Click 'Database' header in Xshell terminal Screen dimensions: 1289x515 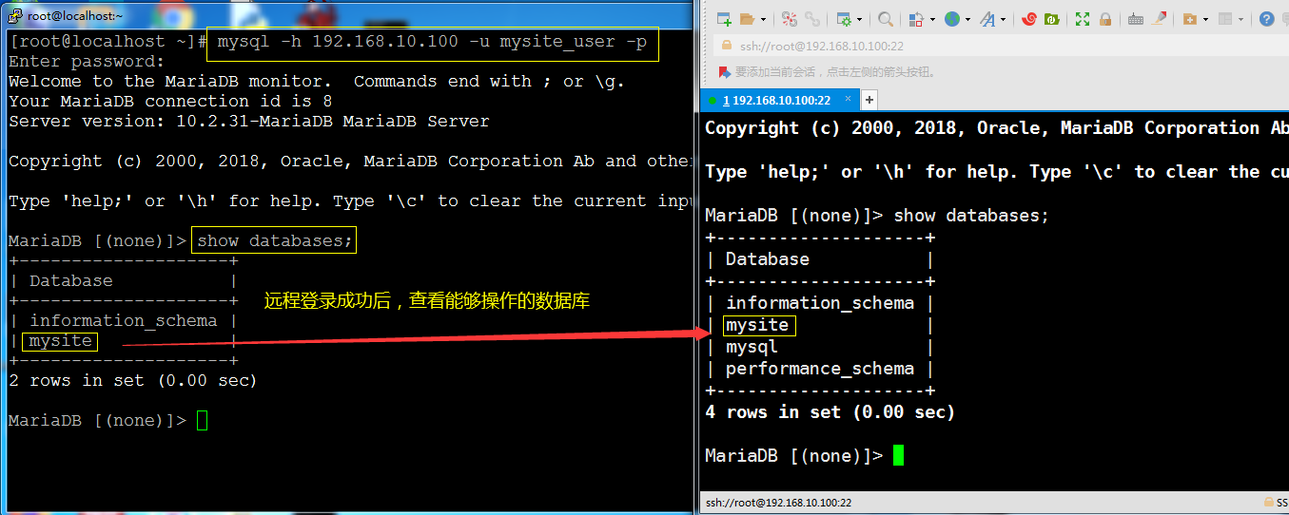[768, 259]
